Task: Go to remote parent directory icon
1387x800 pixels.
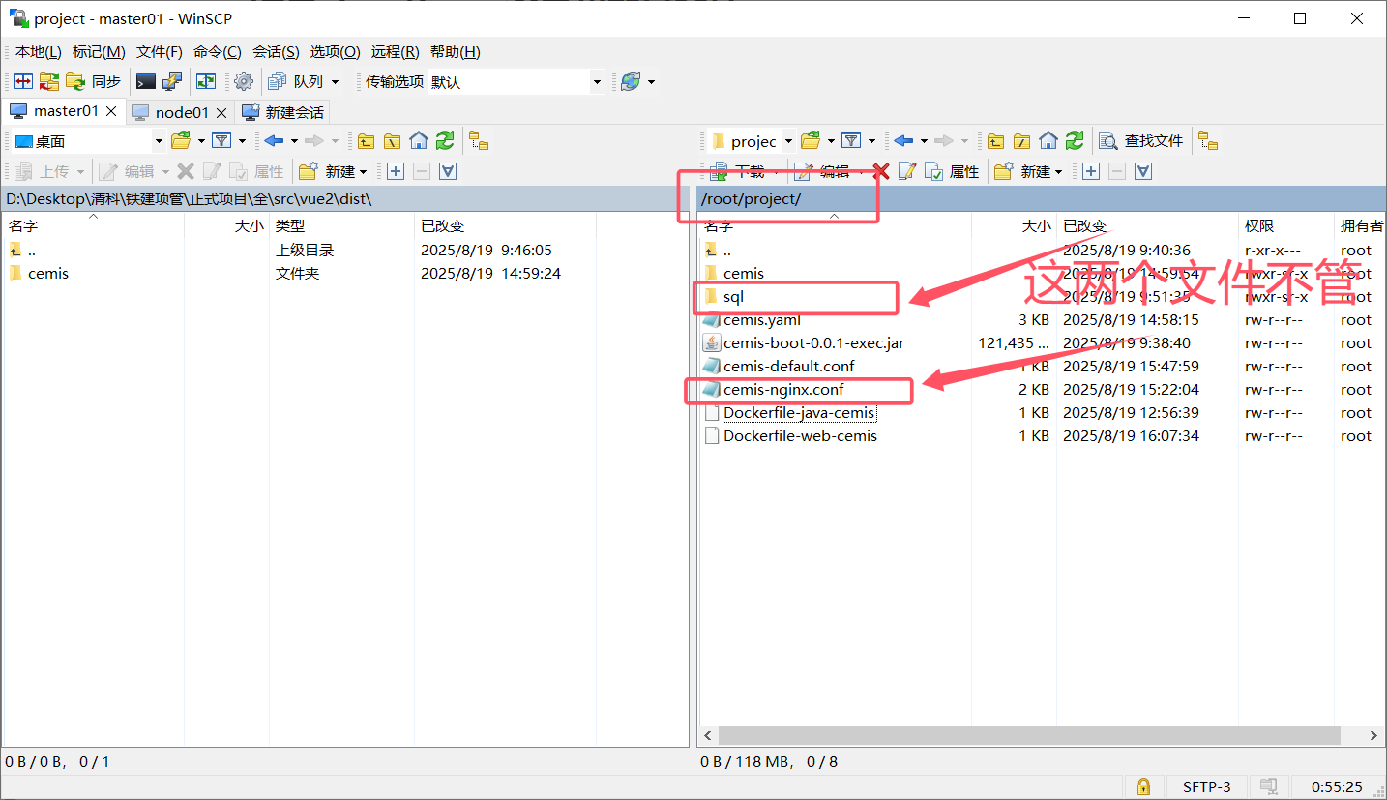Action: coord(995,141)
